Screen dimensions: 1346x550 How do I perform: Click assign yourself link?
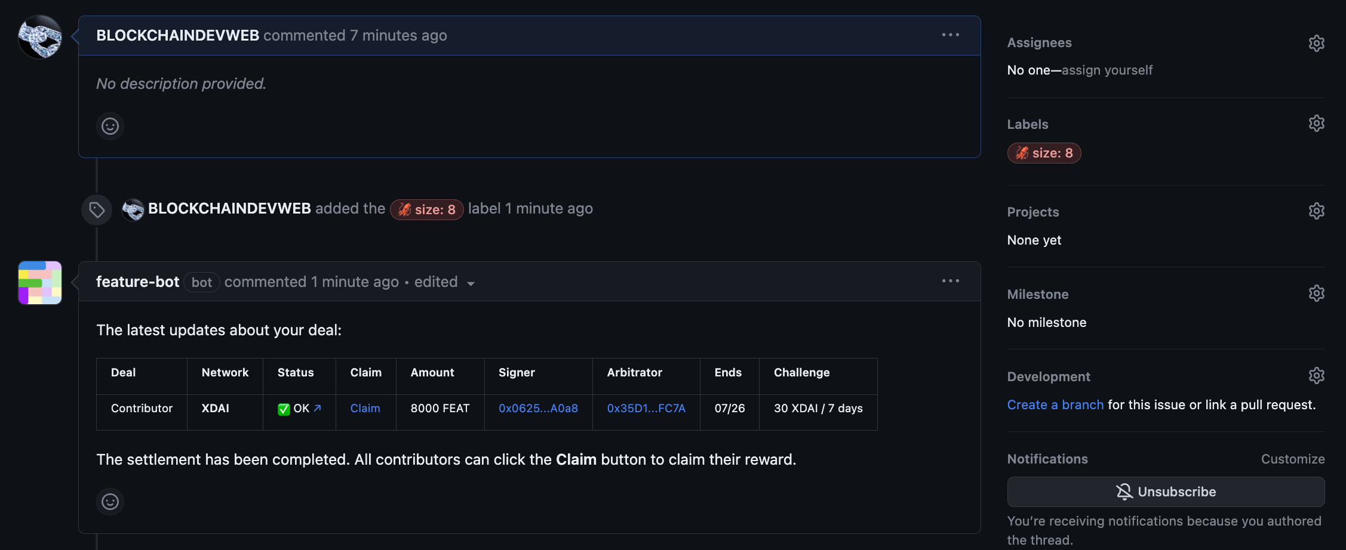[1107, 70]
